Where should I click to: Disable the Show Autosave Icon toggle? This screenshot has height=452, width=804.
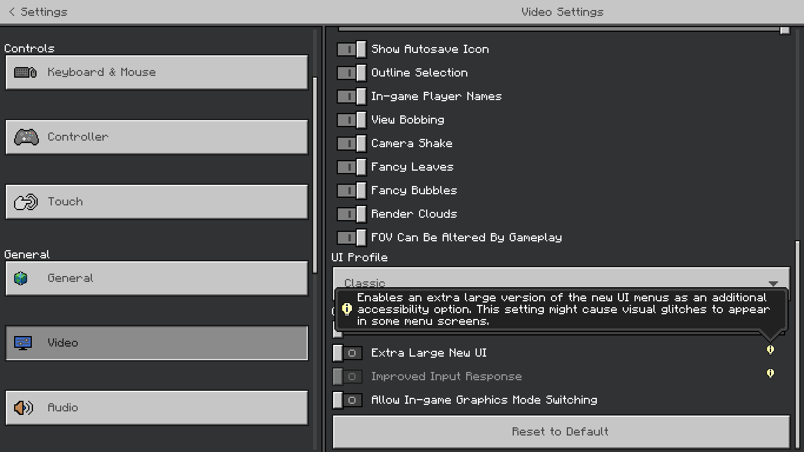pyautogui.click(x=351, y=49)
